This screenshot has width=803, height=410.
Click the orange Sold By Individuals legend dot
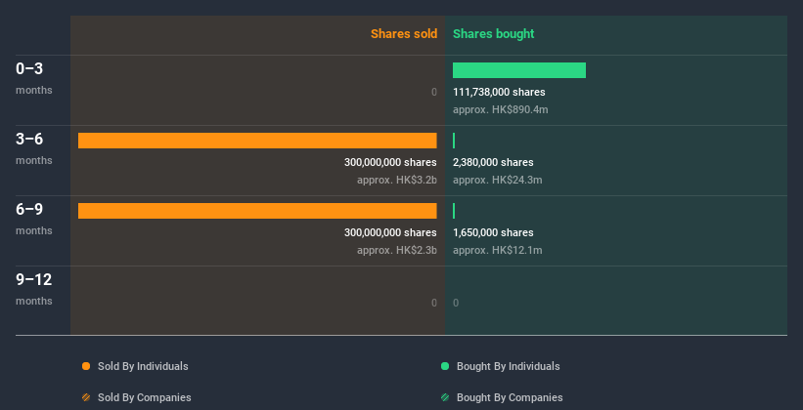pyautogui.click(x=86, y=366)
